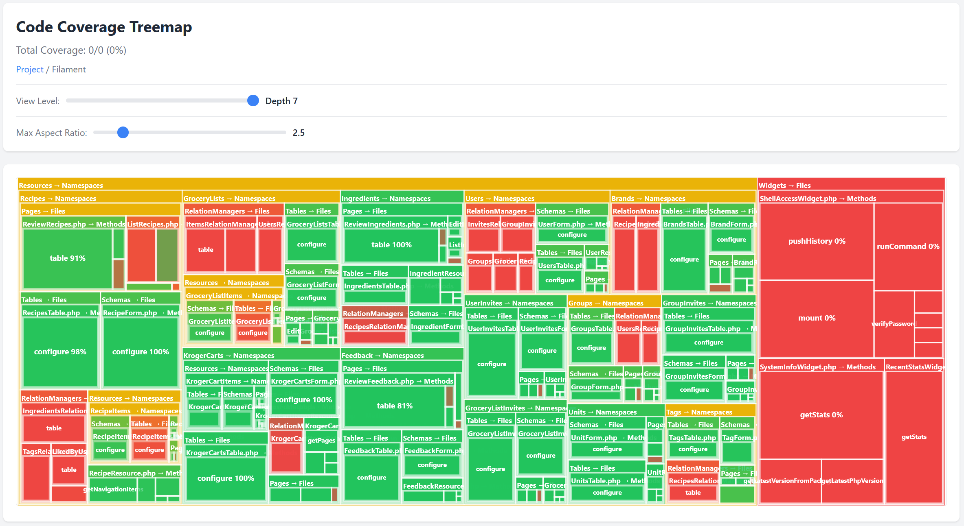The height and width of the screenshot is (526, 964).
Task: Click the Filament breadcrumb label
Action: pos(68,69)
